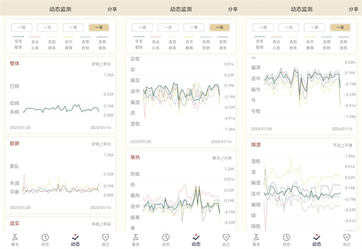Switch to 一季 range in right panel

314,27
